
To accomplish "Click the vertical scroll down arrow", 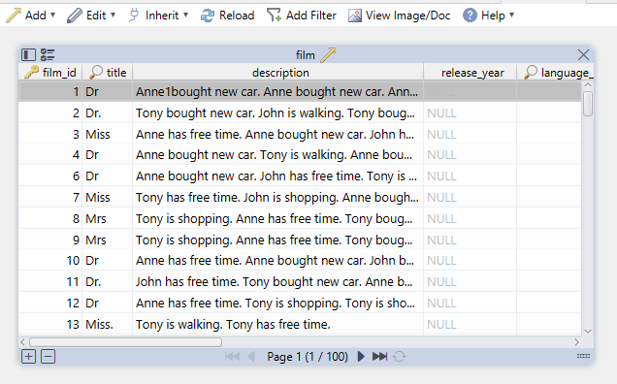I will 588,332.
